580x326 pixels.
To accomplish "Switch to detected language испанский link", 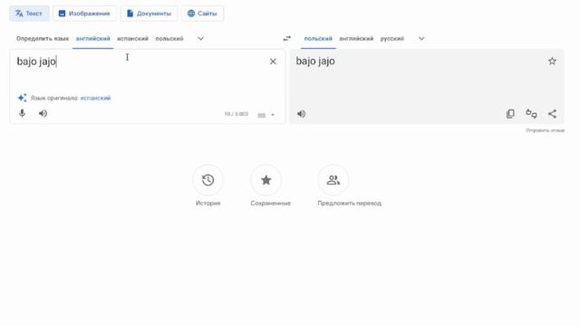I will click(95, 98).
